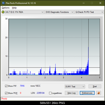Open the Preferences button

point(87,93)
